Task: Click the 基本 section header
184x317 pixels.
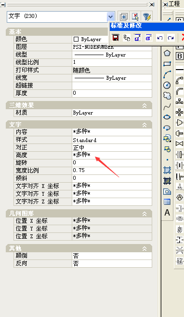Action: click(x=58, y=32)
